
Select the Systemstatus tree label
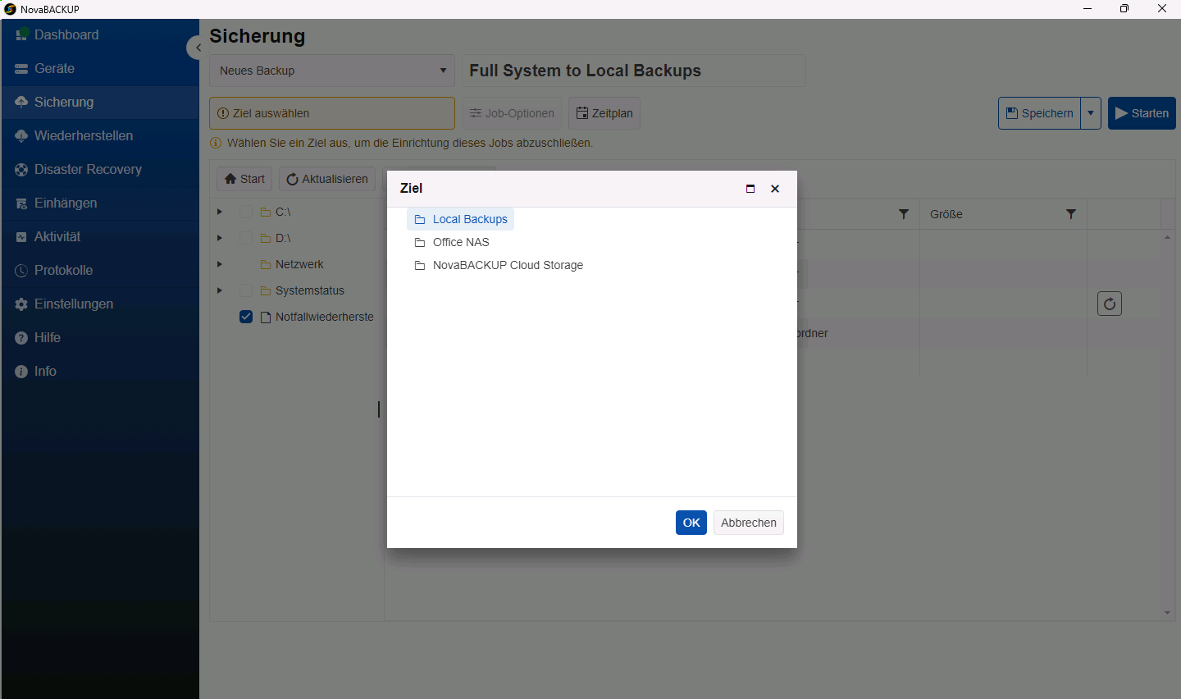pyautogui.click(x=310, y=290)
